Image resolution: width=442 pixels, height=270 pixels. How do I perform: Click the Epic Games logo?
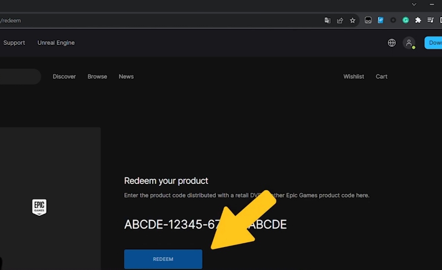click(x=39, y=207)
